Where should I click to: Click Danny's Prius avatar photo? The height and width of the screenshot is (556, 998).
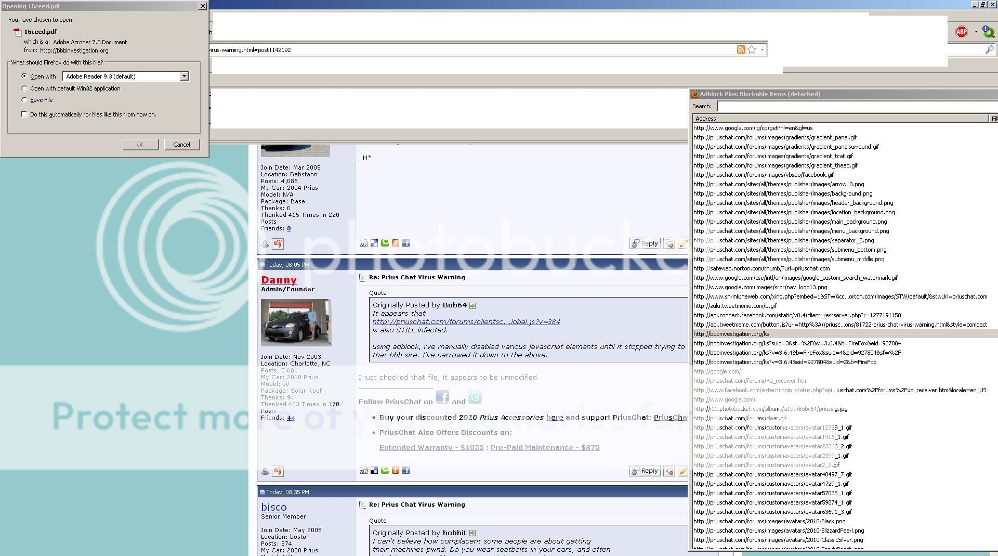[296, 322]
